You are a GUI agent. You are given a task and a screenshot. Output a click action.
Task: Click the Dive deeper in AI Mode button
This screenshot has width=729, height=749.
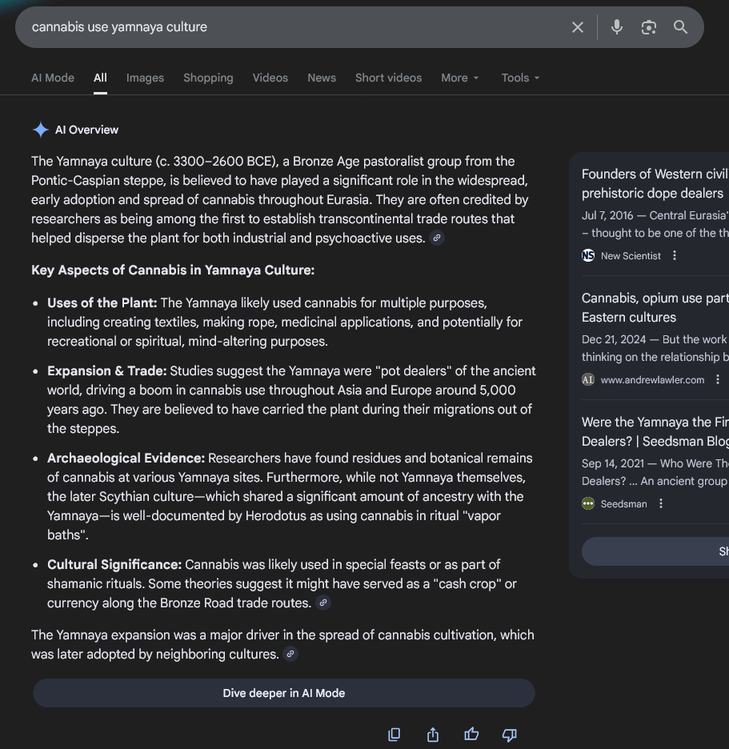284,693
